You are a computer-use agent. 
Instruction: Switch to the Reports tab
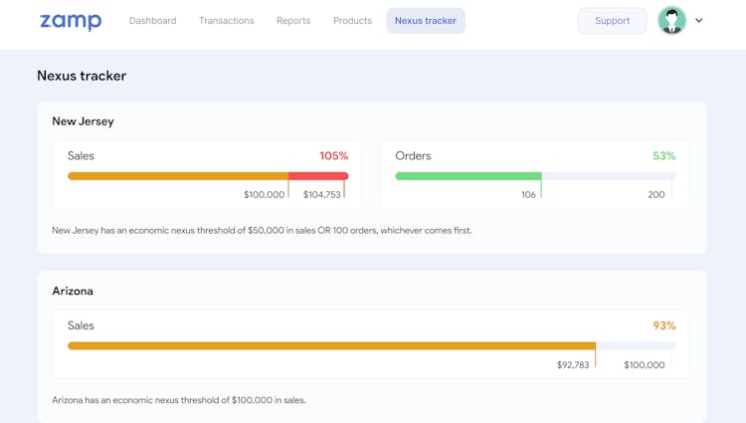[x=293, y=21]
